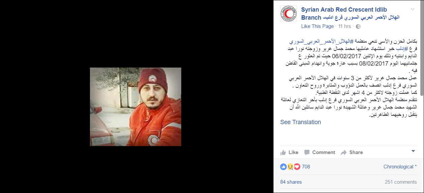Click the globe privacy icon

(358, 26)
